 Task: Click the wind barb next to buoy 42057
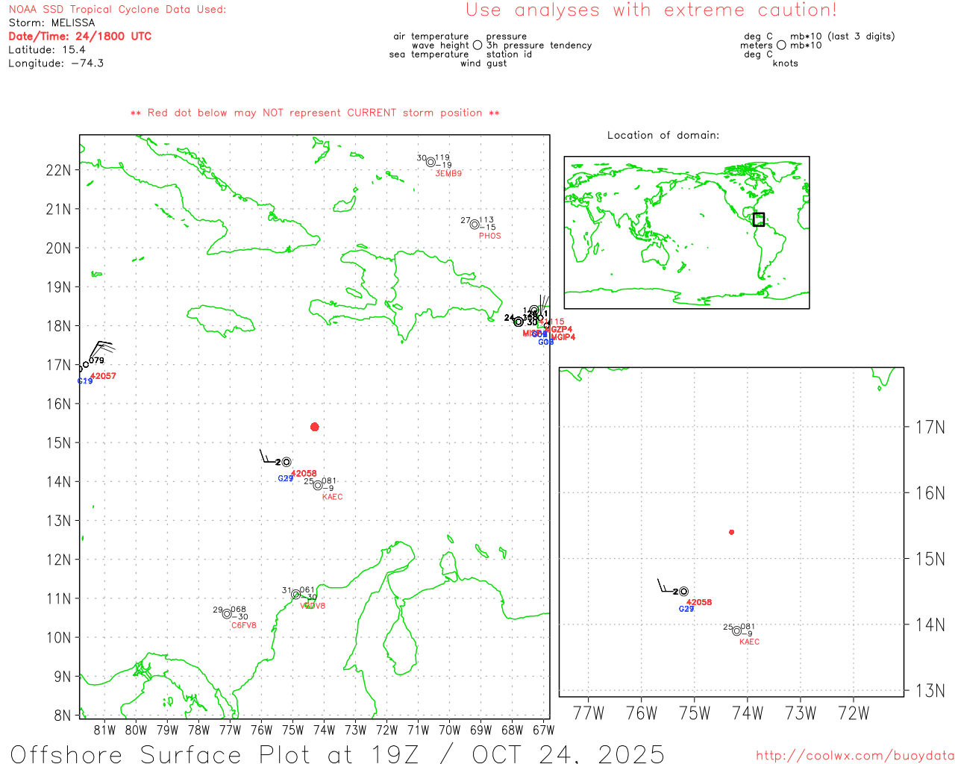pos(101,348)
